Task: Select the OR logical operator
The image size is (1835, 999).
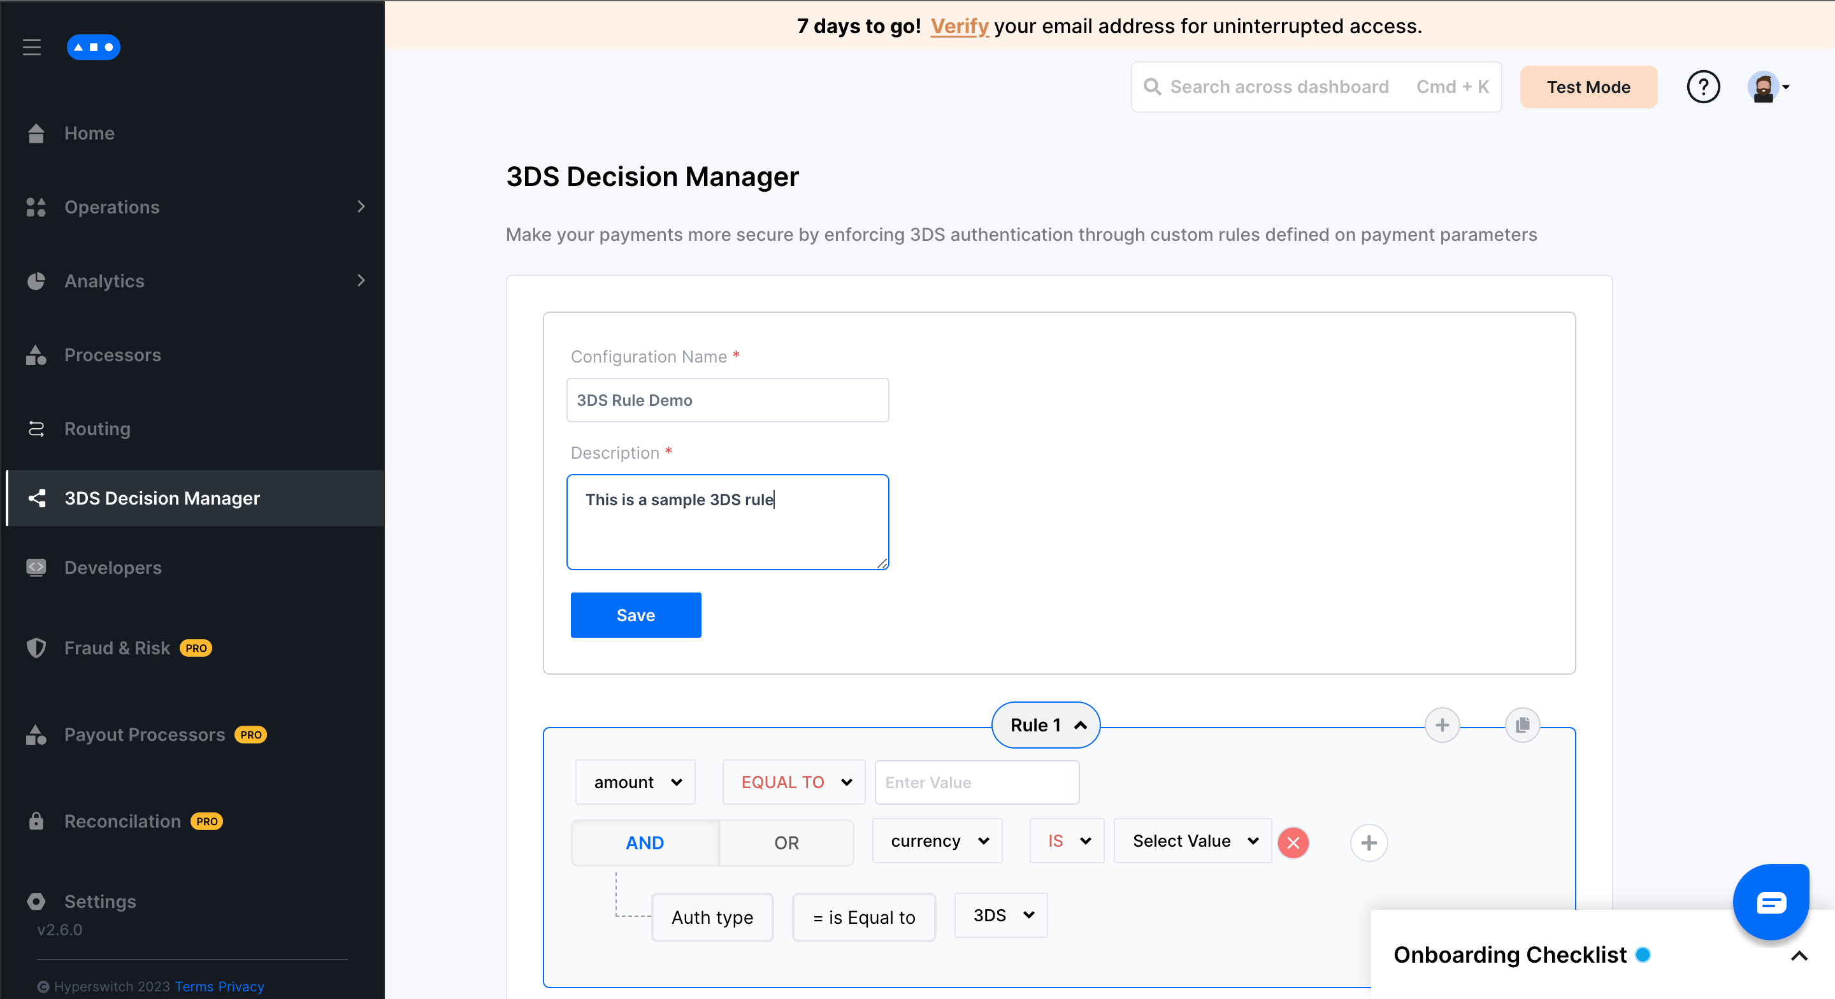Action: [x=786, y=842]
